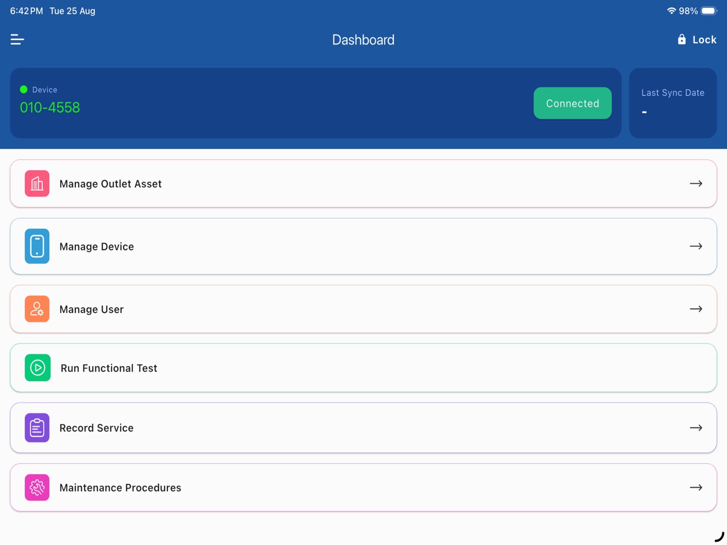This screenshot has width=727, height=545.
Task: Select the Run Functional Test label
Action: point(109,368)
